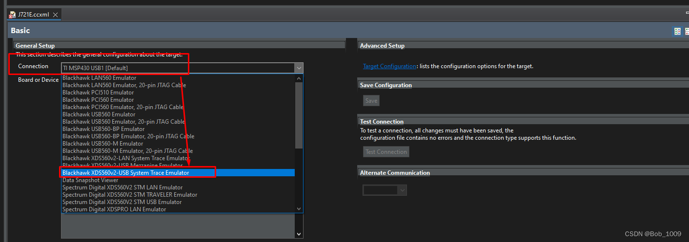The width and height of the screenshot is (689, 242).
Task: Pick Blackhawk USB560-BP Emulator, 20-pin JTAG Cable
Action: [x=178, y=136]
